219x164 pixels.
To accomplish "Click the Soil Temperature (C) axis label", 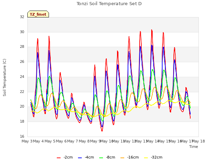I will point(4,78).
